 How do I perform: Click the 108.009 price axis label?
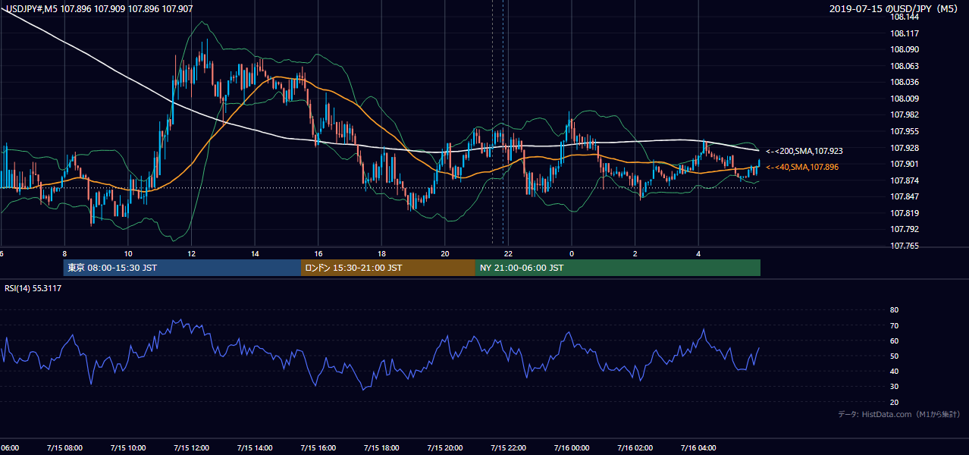click(x=905, y=99)
